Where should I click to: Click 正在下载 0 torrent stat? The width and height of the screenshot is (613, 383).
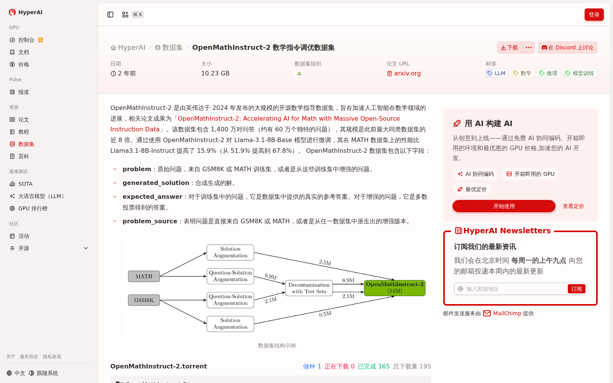(x=339, y=366)
